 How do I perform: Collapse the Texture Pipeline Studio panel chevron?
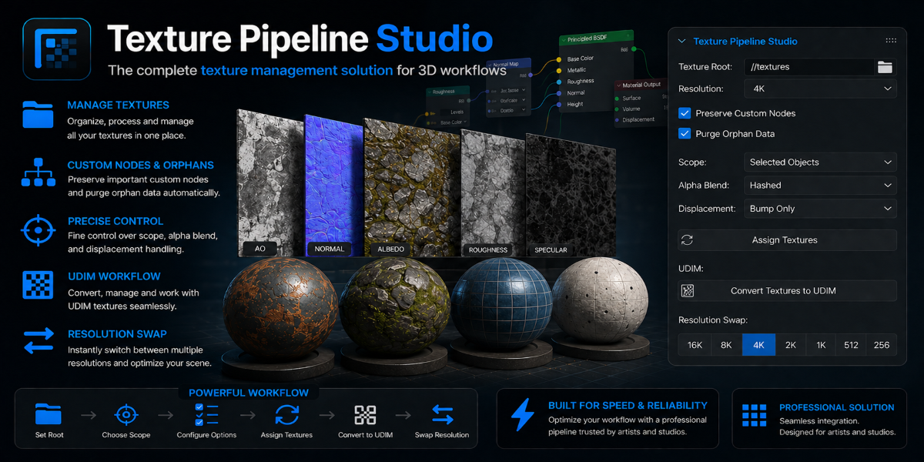coord(681,41)
